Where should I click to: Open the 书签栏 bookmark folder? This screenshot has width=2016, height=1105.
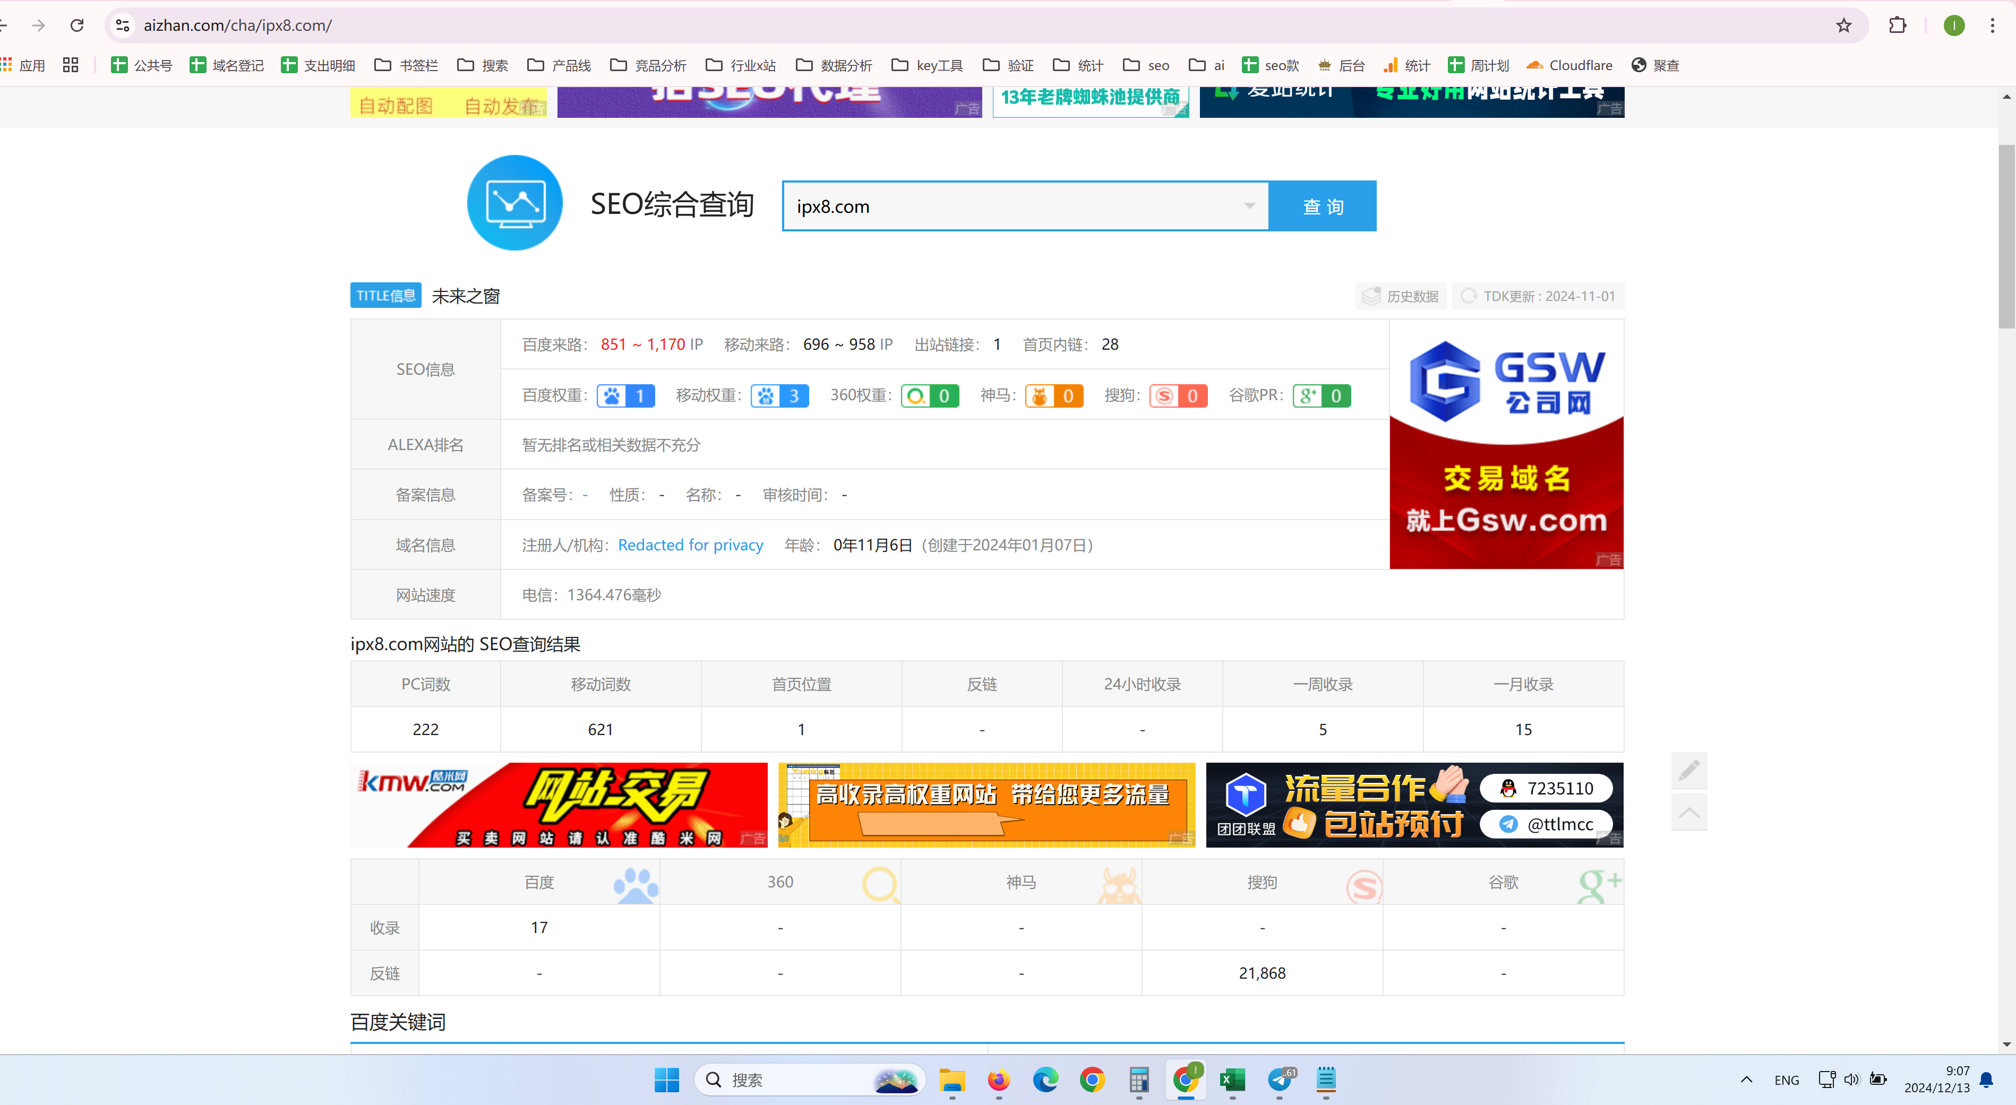(x=406, y=65)
